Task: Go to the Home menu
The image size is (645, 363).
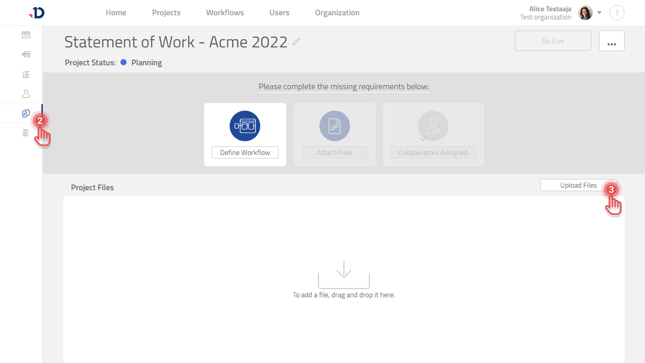Action: click(116, 13)
